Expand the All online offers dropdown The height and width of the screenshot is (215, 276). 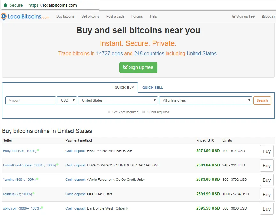(x=205, y=100)
